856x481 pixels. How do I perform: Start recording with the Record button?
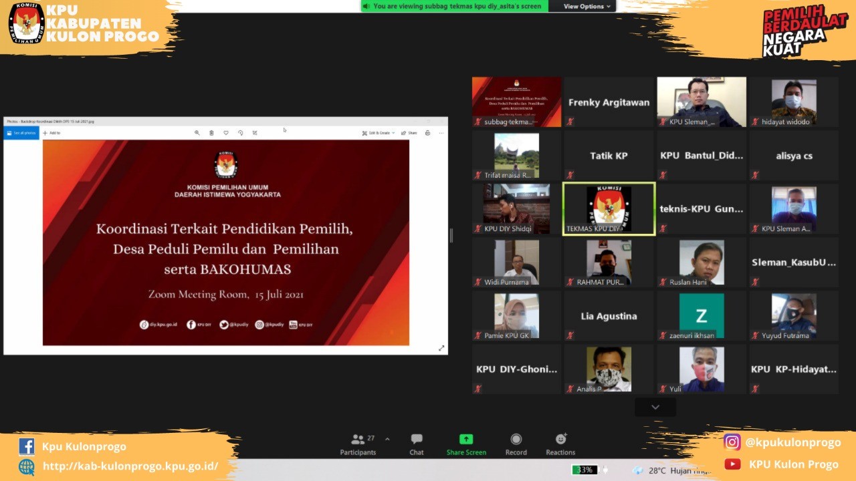click(516, 444)
